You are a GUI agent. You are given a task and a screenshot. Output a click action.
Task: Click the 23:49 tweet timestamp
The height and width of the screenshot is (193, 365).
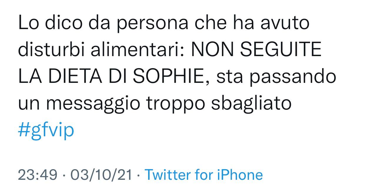38,175
